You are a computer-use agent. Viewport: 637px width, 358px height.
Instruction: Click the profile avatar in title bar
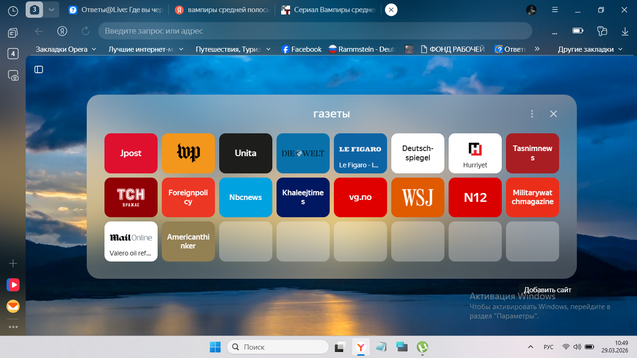531,10
